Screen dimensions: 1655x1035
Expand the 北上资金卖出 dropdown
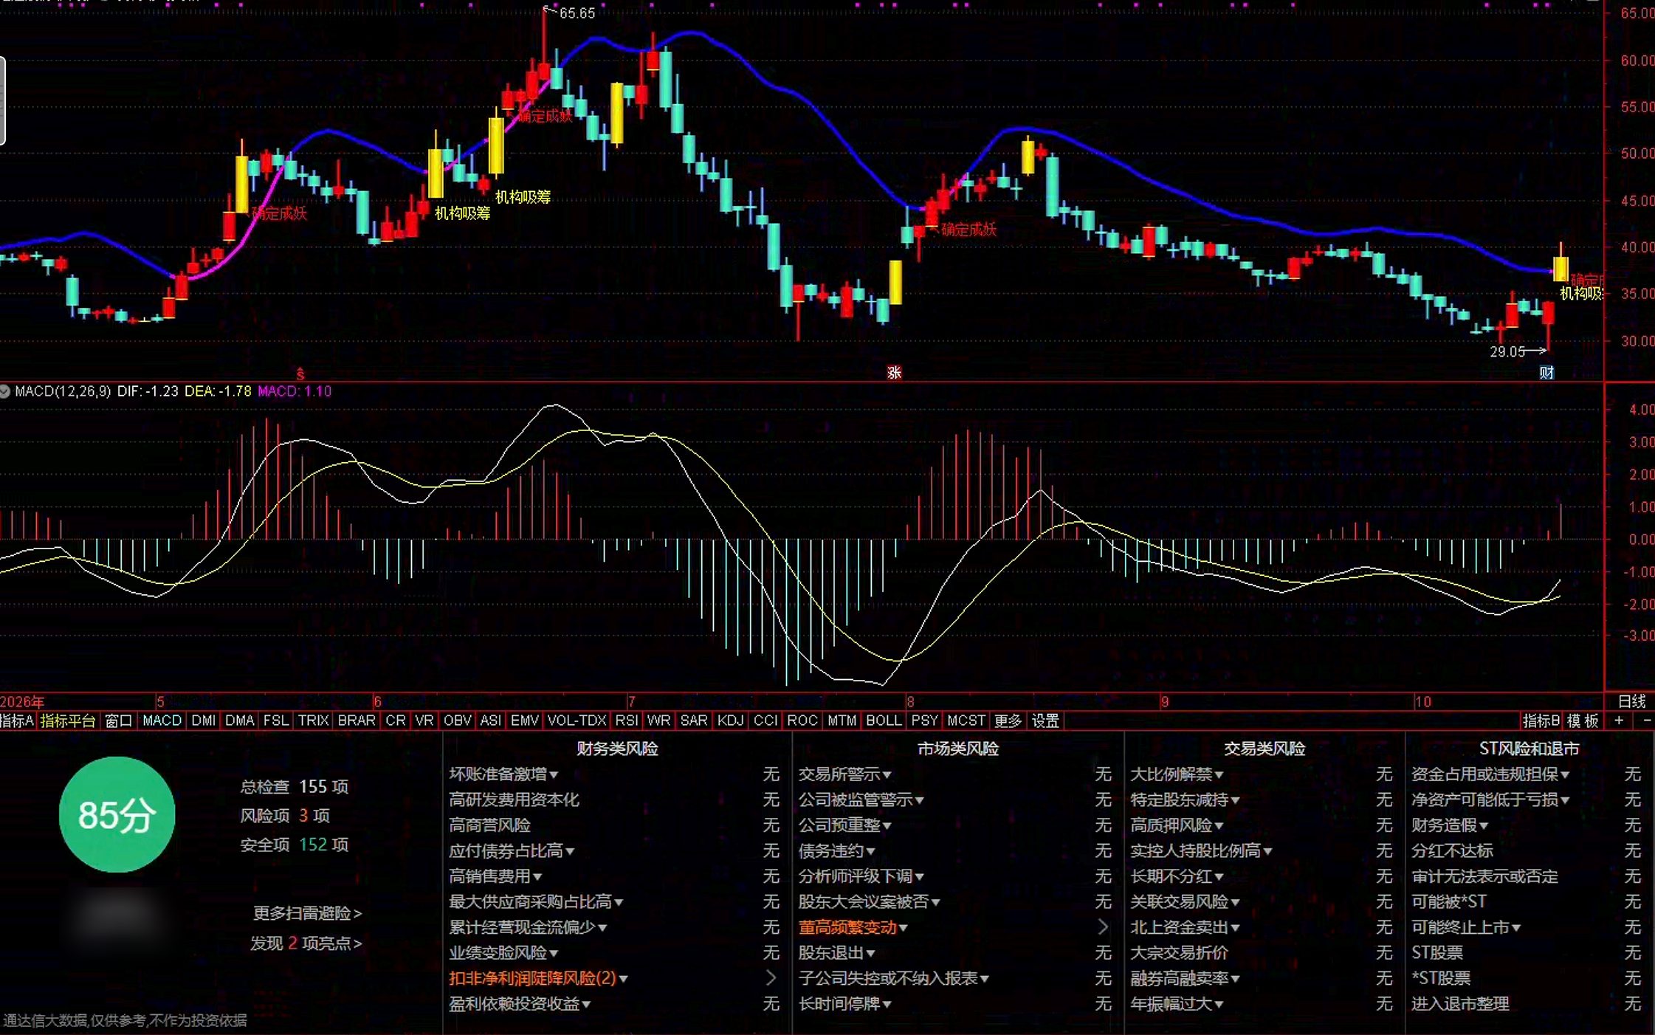(1235, 927)
